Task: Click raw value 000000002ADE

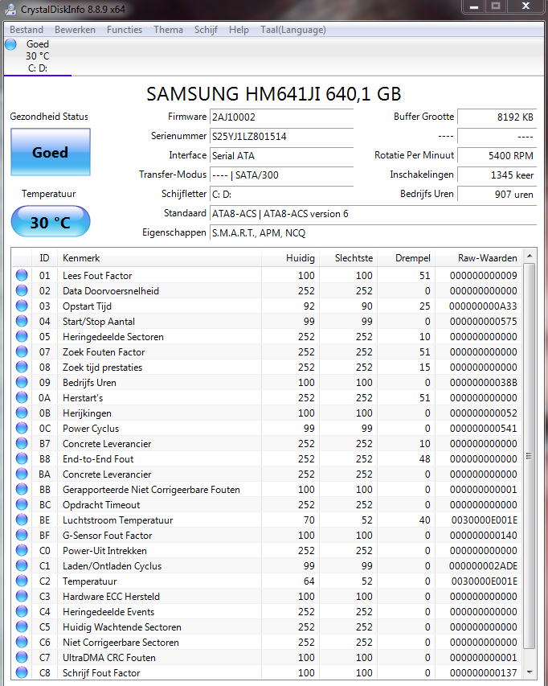Action: pos(483,565)
